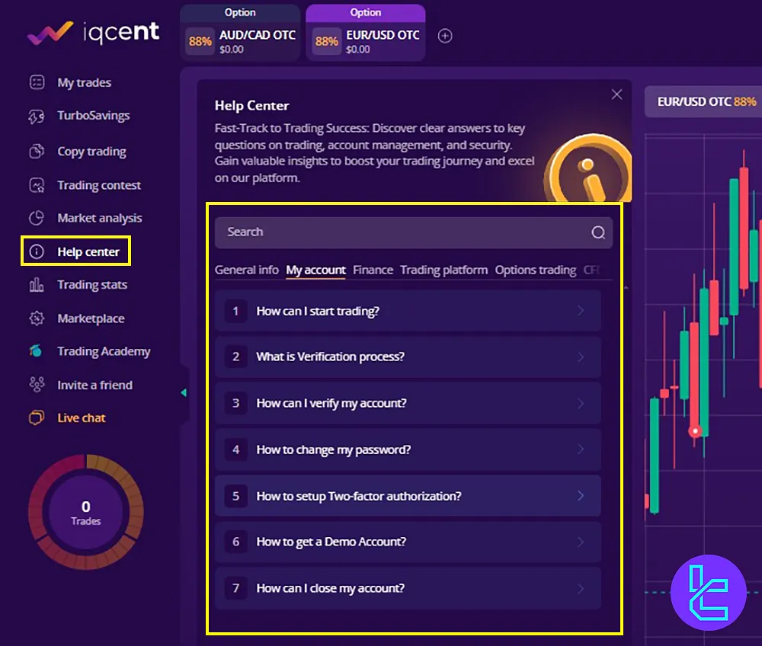The image size is (762, 646).
Task: Click the Live chat bubble icon
Action: click(37, 417)
